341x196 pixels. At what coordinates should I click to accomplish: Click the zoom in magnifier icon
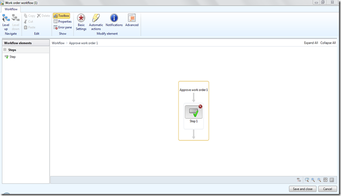(x=313, y=180)
